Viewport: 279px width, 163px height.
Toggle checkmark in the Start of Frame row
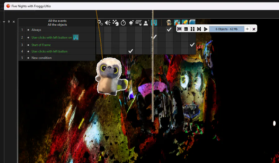192,45
